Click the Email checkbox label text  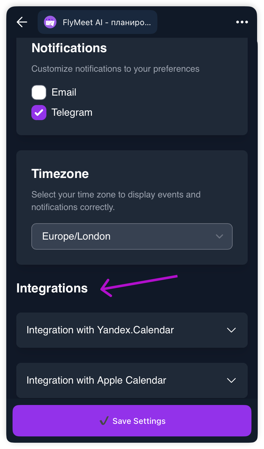[x=64, y=92]
